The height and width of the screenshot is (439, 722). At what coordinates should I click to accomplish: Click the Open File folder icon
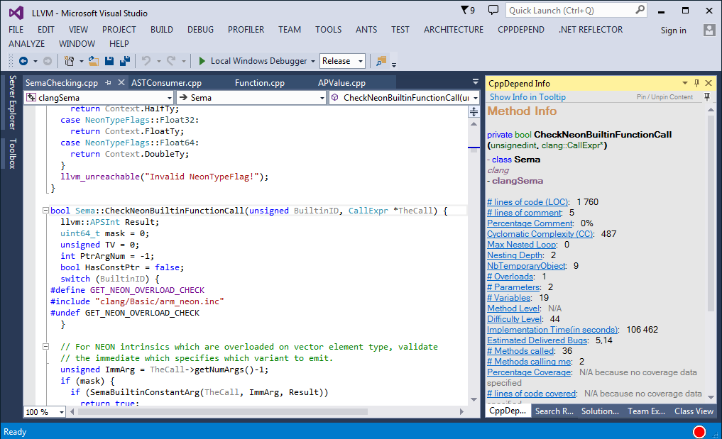tap(94, 61)
